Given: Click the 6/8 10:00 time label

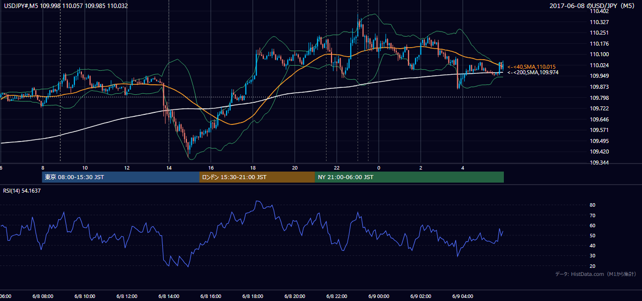Looking at the screenshot, I should pos(85,296).
